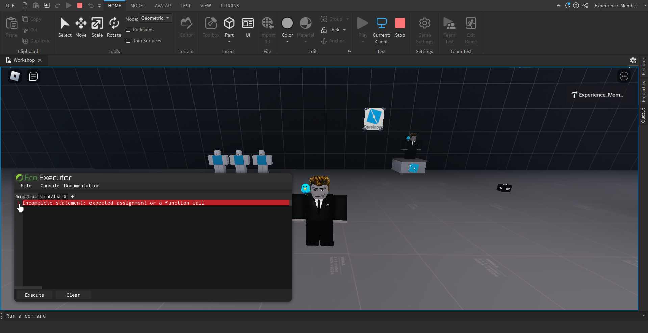Expand the Part dropdown arrow
The width and height of the screenshot is (648, 333).
pyautogui.click(x=229, y=42)
